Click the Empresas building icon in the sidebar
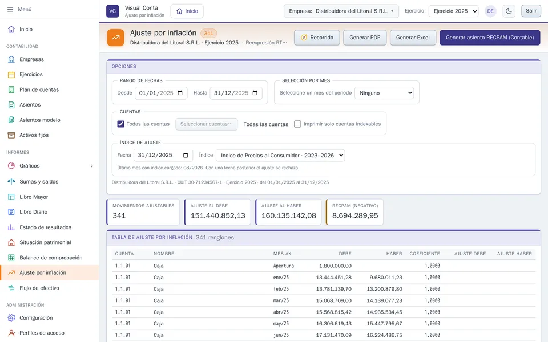This screenshot has width=548, height=342. (x=11, y=59)
